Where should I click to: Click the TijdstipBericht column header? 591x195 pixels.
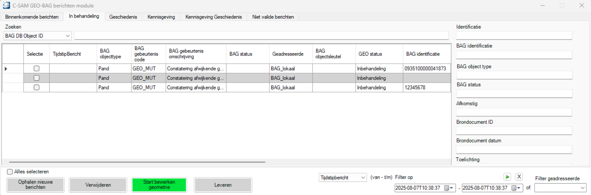pyautogui.click(x=73, y=54)
